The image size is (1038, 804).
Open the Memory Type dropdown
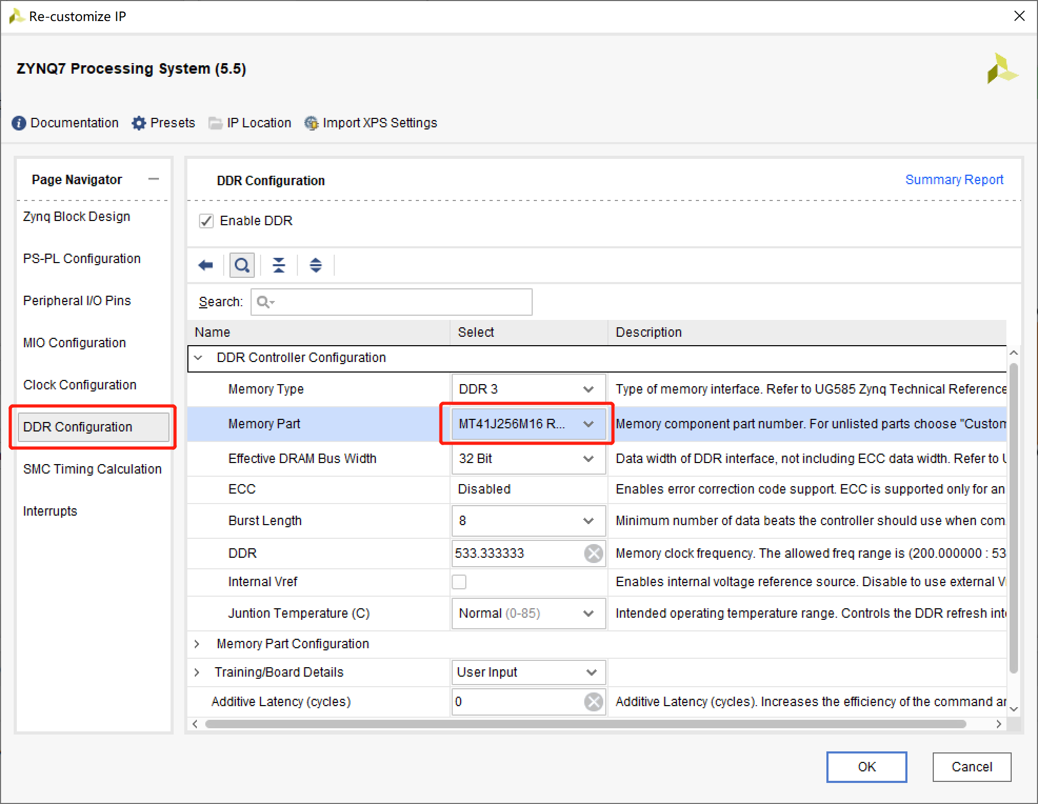[x=528, y=389]
